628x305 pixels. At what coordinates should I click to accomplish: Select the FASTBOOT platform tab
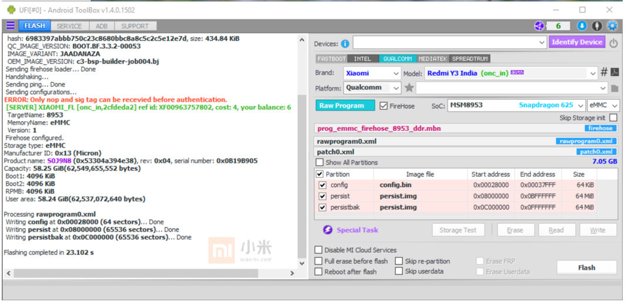(331, 59)
